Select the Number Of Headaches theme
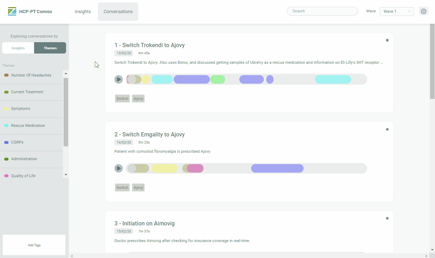The width and height of the screenshot is (435, 258). (x=31, y=75)
